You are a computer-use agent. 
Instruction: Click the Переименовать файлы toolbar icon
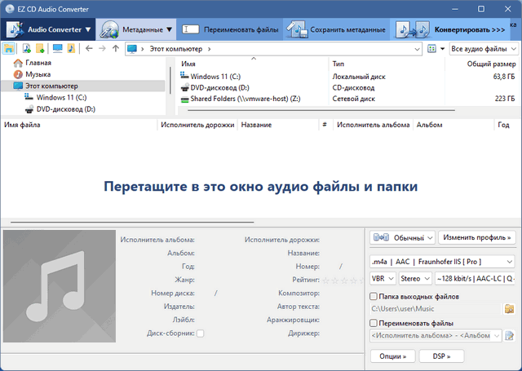[191, 29]
